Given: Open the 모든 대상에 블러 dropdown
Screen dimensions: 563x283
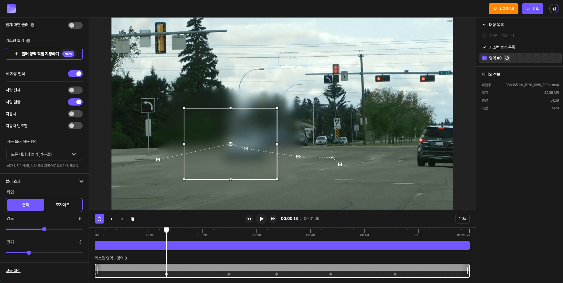Looking at the screenshot, I should click(44, 154).
